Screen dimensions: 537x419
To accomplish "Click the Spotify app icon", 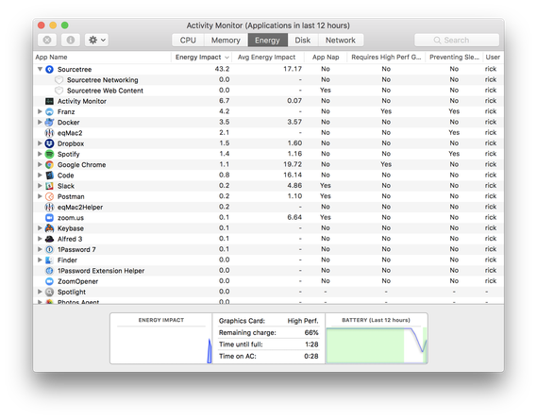I will pyautogui.click(x=49, y=154).
